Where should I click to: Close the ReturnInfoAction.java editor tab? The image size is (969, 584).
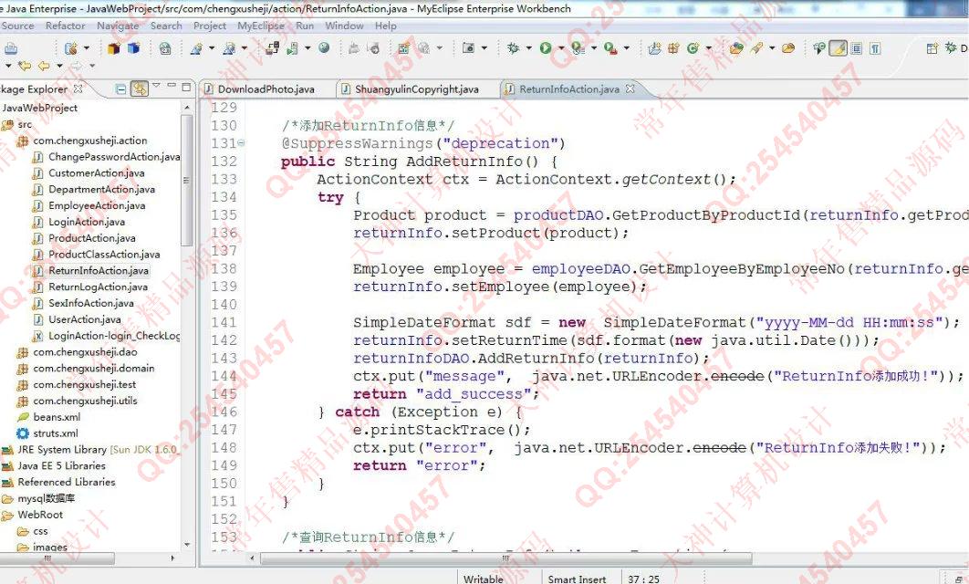point(630,89)
